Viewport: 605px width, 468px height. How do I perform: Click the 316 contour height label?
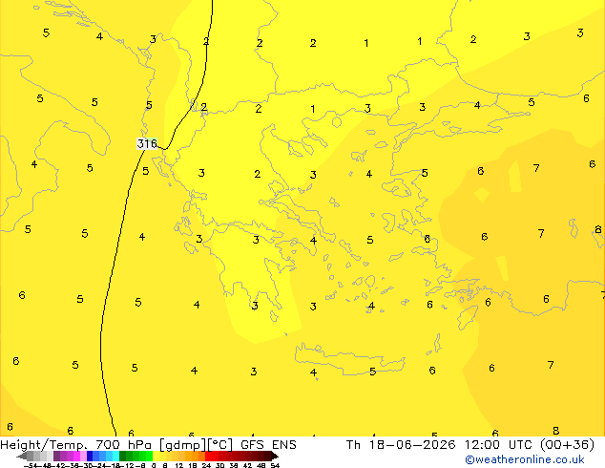tap(147, 143)
